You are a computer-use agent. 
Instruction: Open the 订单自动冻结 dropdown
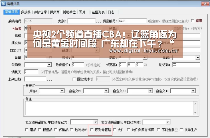(x=168, y=122)
